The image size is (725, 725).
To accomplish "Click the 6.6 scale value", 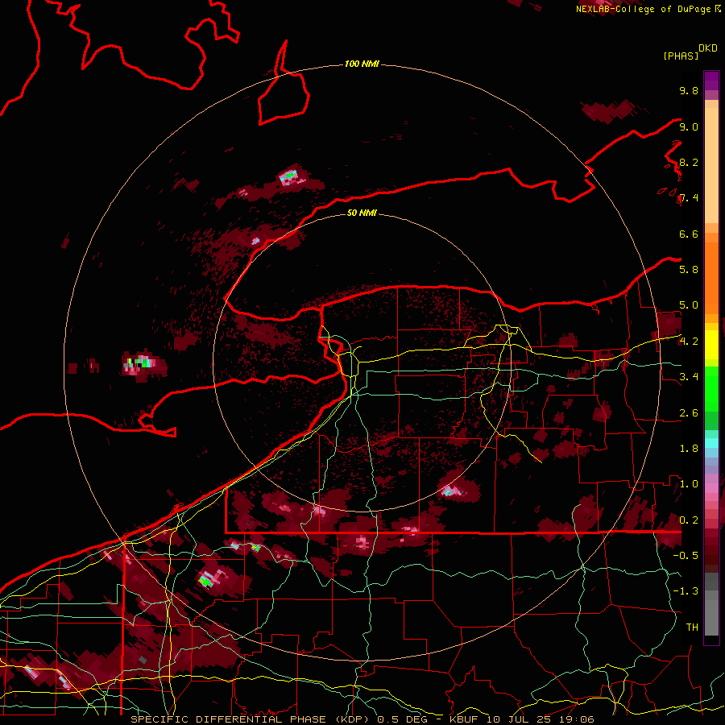I will [689, 234].
